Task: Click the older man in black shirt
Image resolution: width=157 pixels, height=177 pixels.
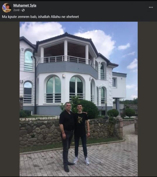Action: (67, 136)
